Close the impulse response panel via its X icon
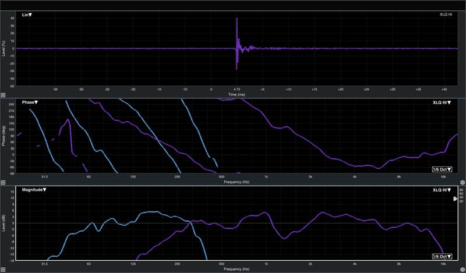The width and height of the screenshot is (466, 273). pos(3,95)
